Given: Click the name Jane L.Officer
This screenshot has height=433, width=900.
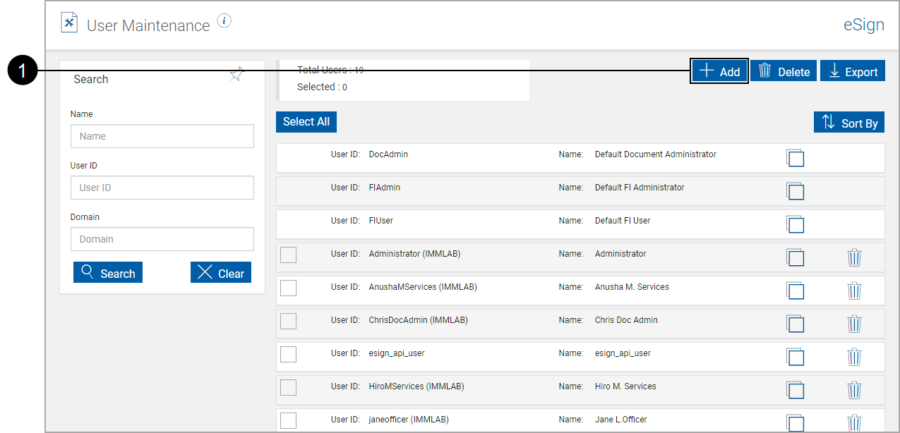Looking at the screenshot, I should tap(621, 420).
